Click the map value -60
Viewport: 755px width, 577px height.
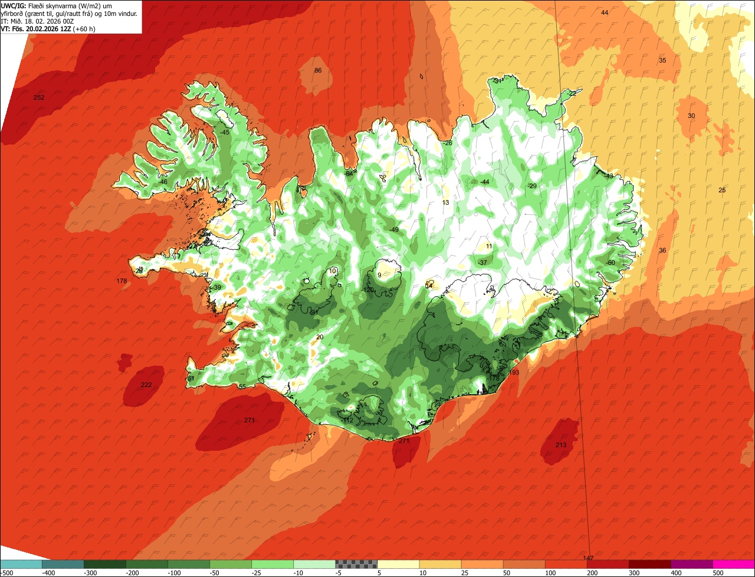click(610, 263)
